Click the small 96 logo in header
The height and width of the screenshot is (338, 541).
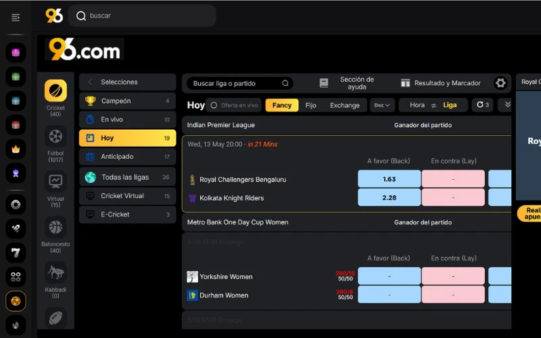point(54,16)
